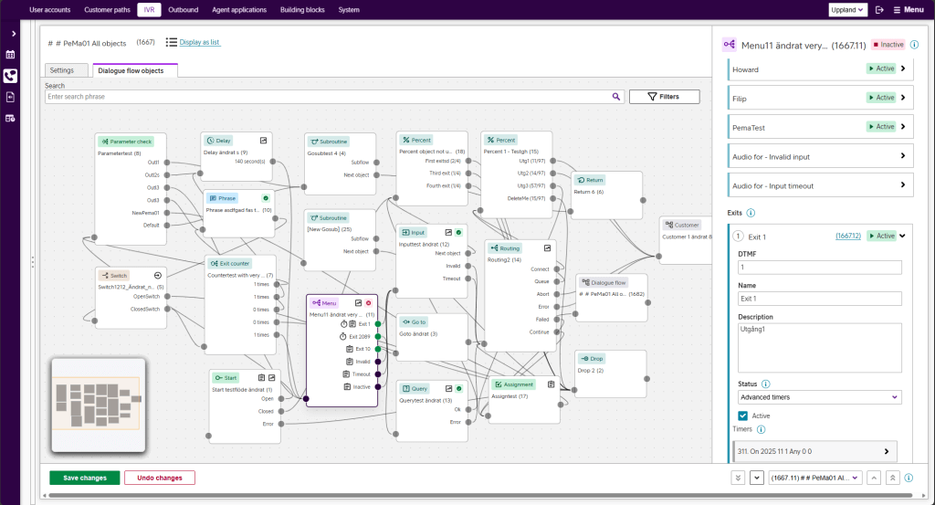
Task: Jump to last object with double-down arrow
Action: point(738,478)
